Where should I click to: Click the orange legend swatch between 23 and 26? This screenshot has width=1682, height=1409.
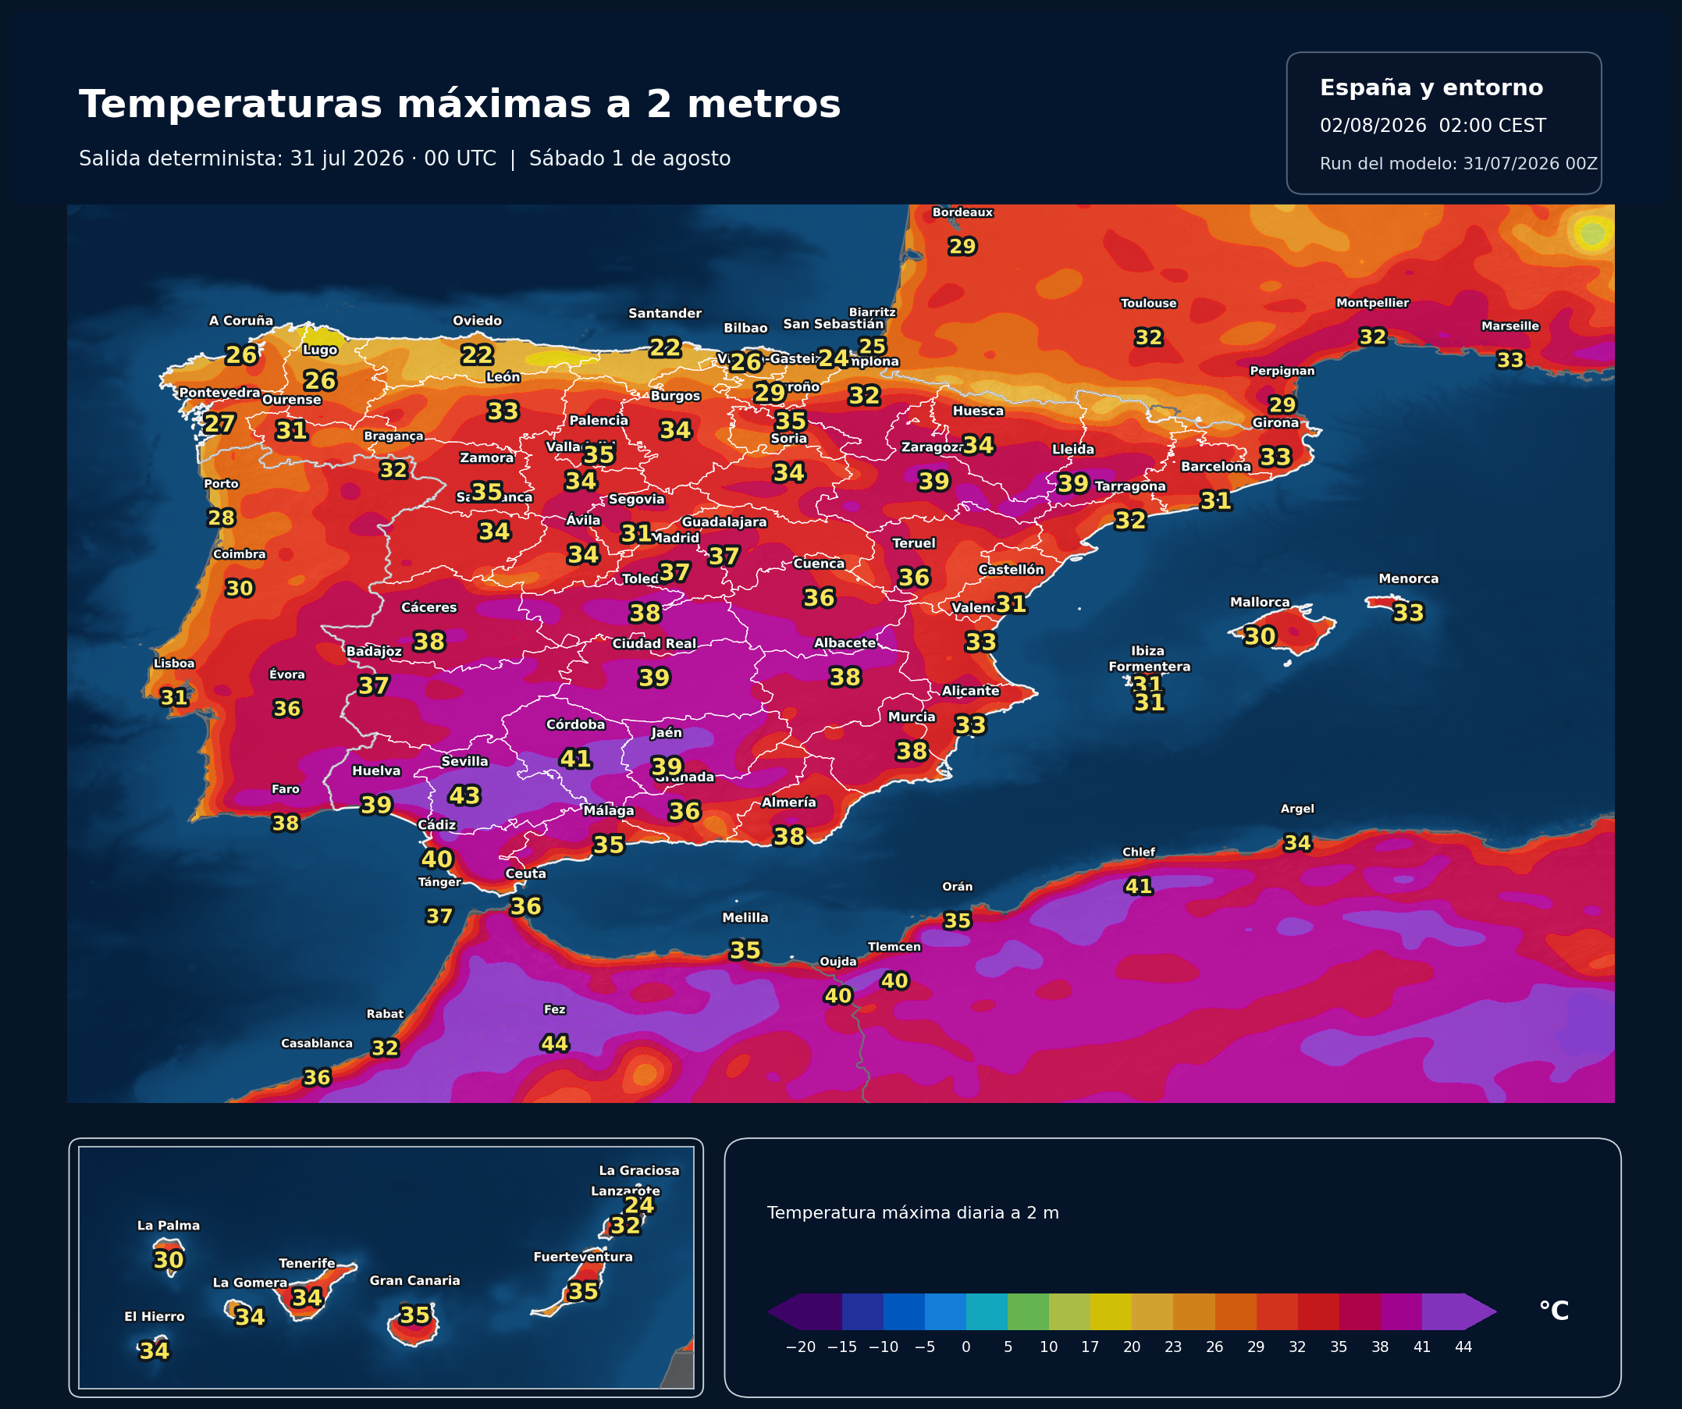click(1194, 1311)
